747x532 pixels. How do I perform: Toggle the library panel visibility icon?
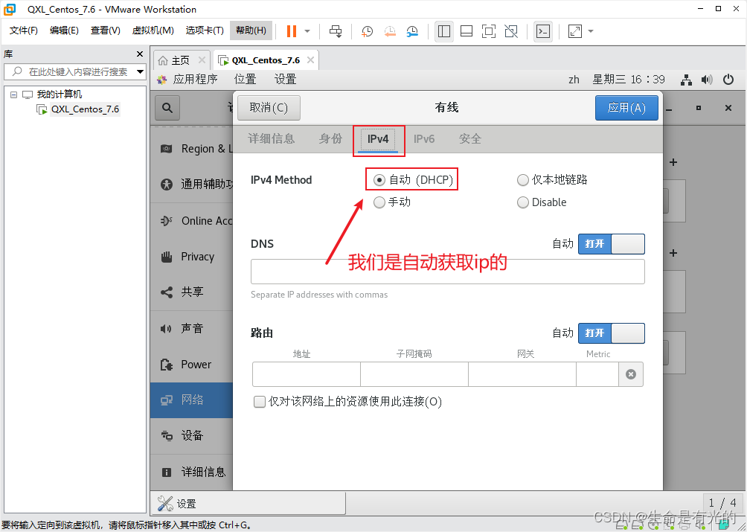444,31
